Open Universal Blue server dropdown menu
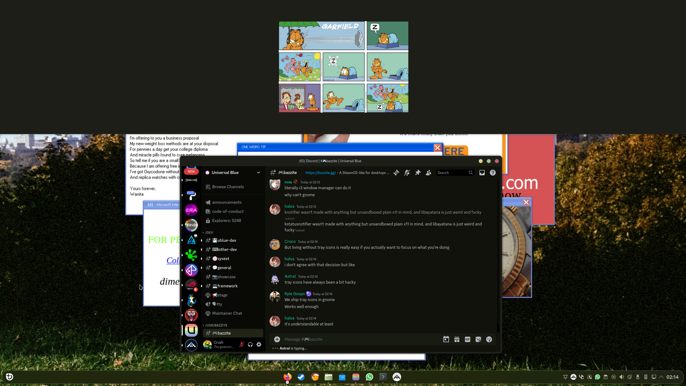Image resolution: width=686 pixels, height=386 pixels. [258, 173]
